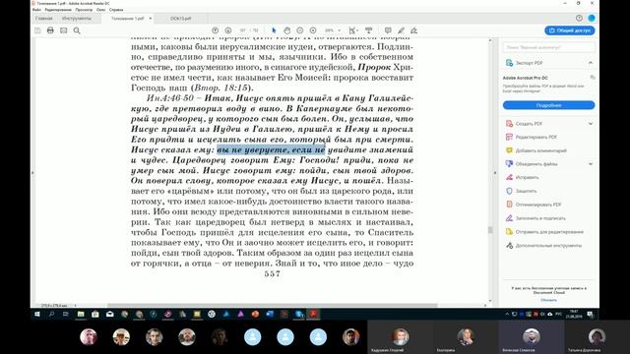Switch to the DOK15.pdf tab
Screen dimensions: 630x354
pyautogui.click(x=181, y=19)
